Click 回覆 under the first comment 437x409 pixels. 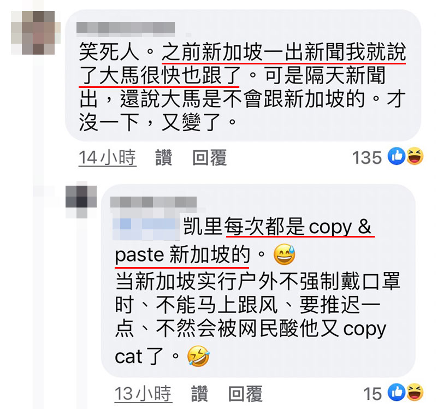[209, 158]
